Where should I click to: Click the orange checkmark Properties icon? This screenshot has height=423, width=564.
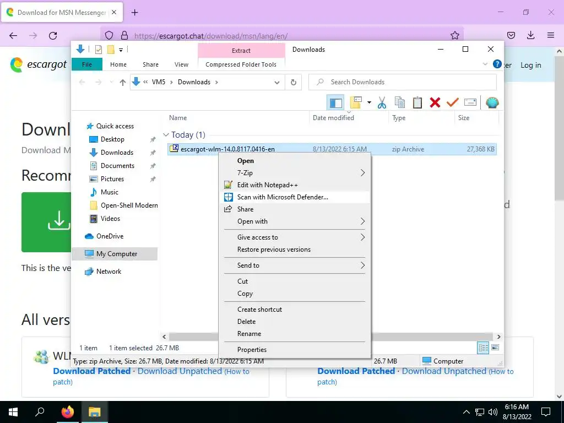coord(453,103)
